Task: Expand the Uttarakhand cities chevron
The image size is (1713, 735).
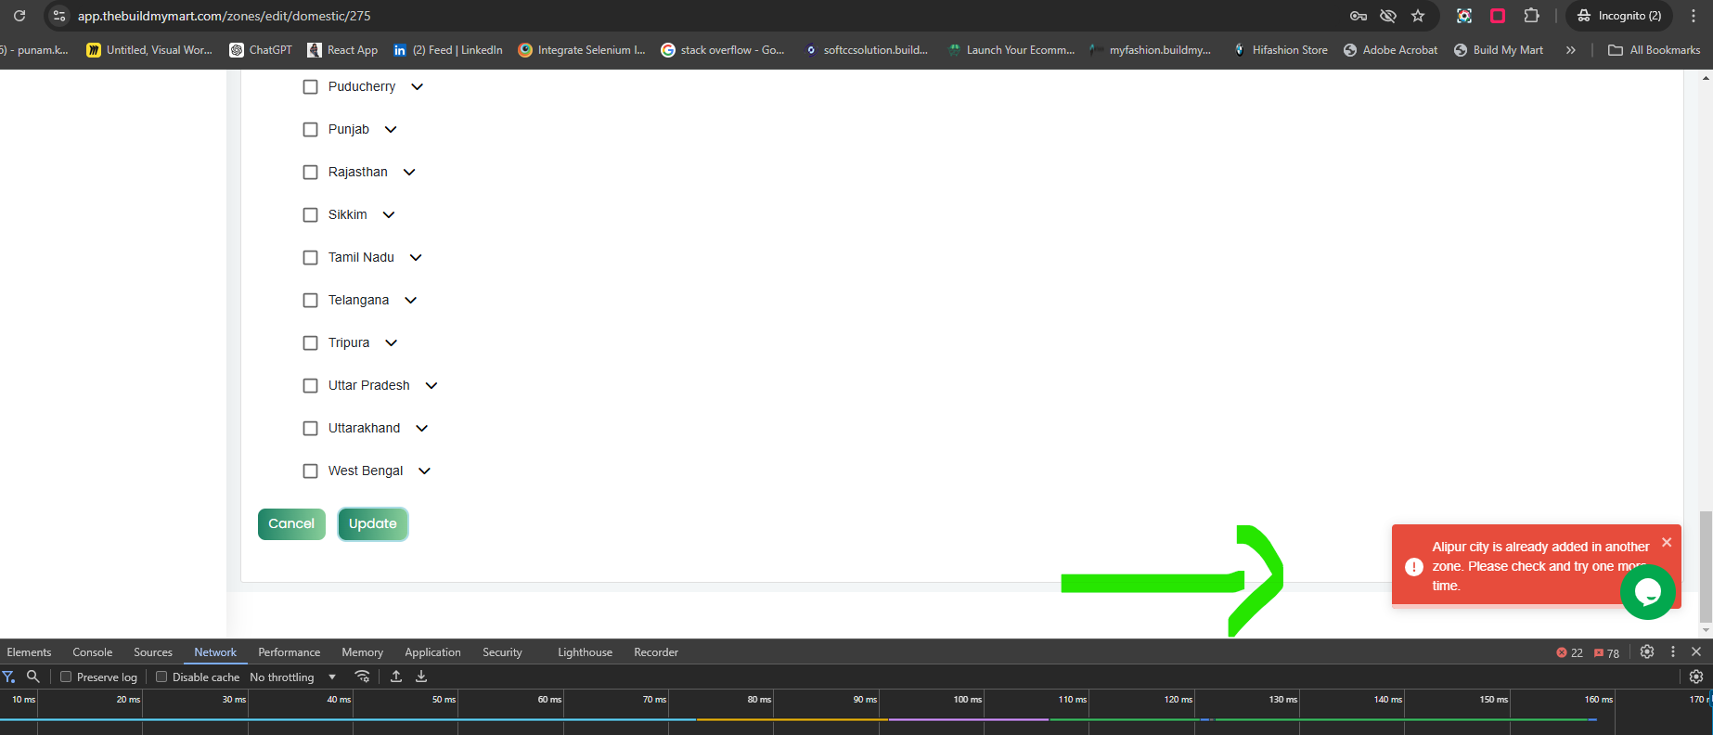Action: [422, 428]
